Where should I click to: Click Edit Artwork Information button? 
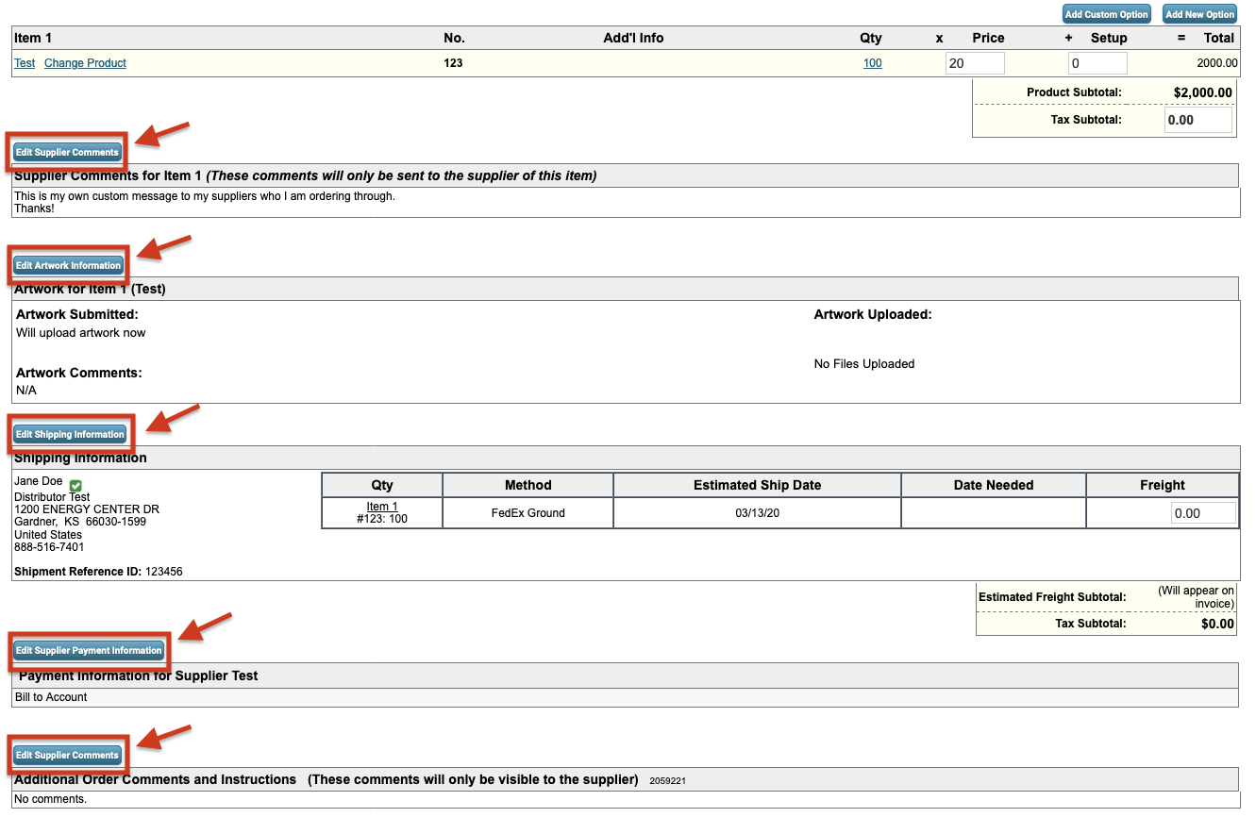[68, 265]
